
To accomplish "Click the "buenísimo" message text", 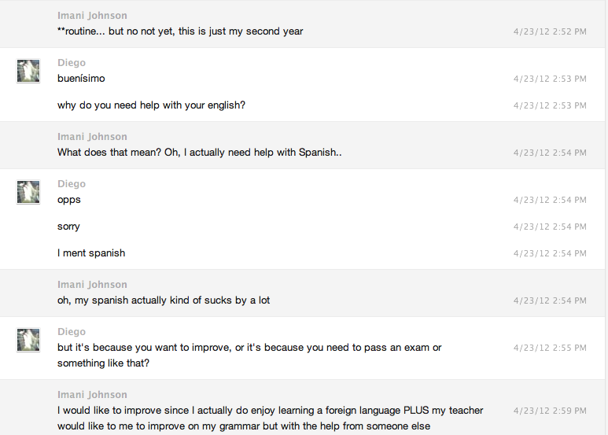I will 81,79.
